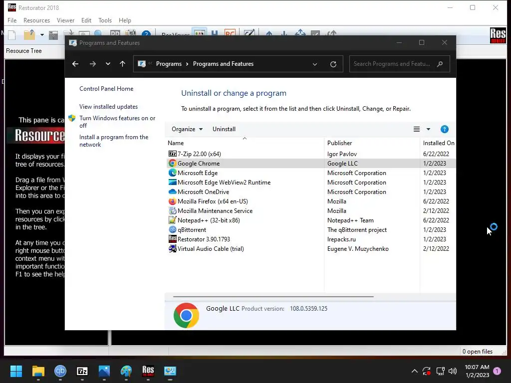Open 7-Zip from the taskbar
The height and width of the screenshot is (383, 511).
tap(82, 371)
